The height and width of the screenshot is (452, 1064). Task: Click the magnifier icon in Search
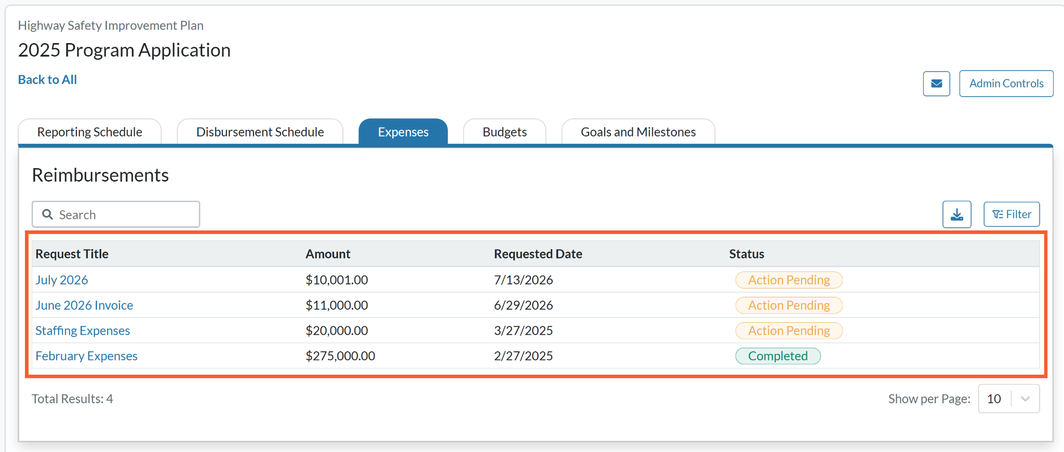click(47, 214)
